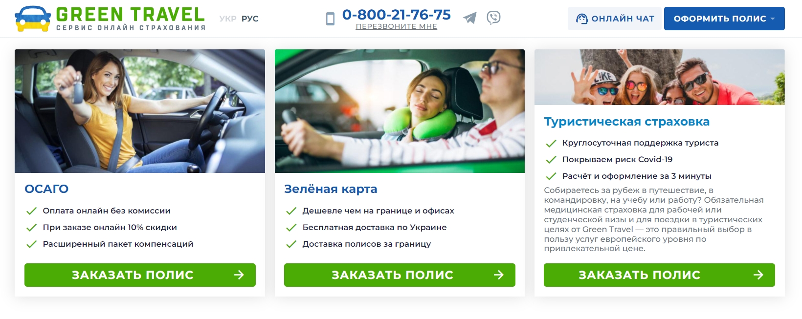Open the Онлайн чат button
Screen dimensions: 802x319
[x=615, y=19]
